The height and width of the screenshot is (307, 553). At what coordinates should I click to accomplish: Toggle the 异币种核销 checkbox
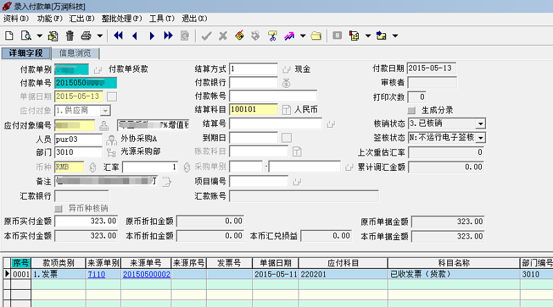(58, 209)
